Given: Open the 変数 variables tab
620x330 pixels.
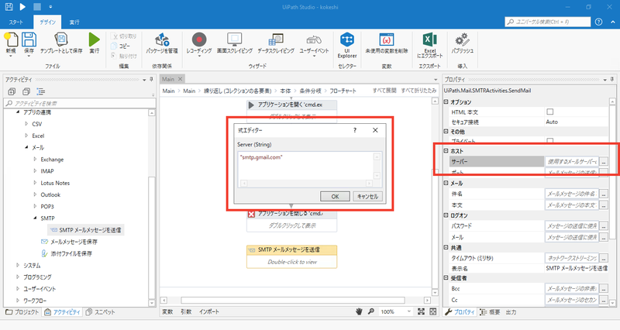Looking at the screenshot, I should click(x=167, y=311).
